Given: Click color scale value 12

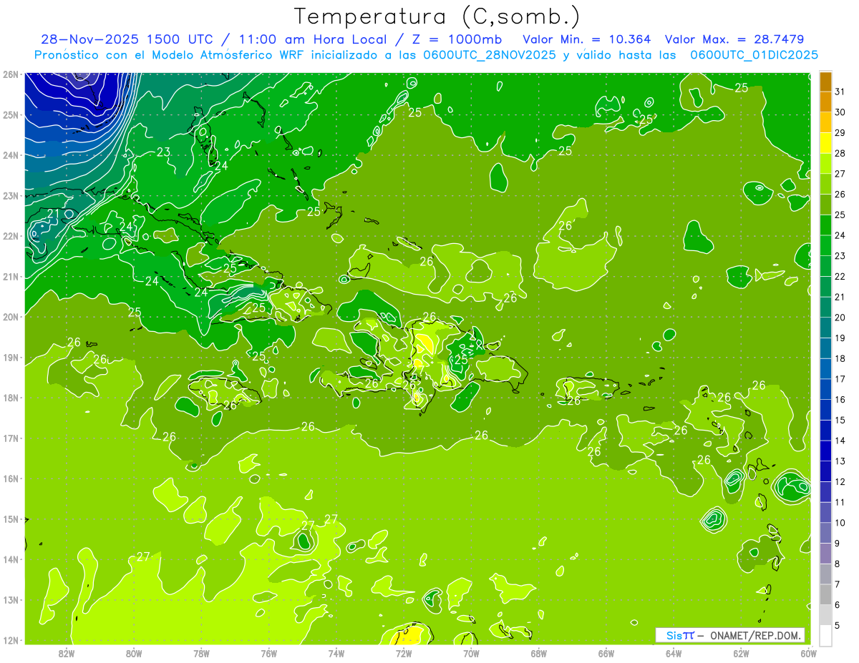Looking at the screenshot, I should pos(840,481).
